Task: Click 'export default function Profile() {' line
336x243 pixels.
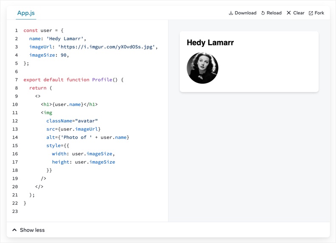Action: pyautogui.click(x=73, y=80)
